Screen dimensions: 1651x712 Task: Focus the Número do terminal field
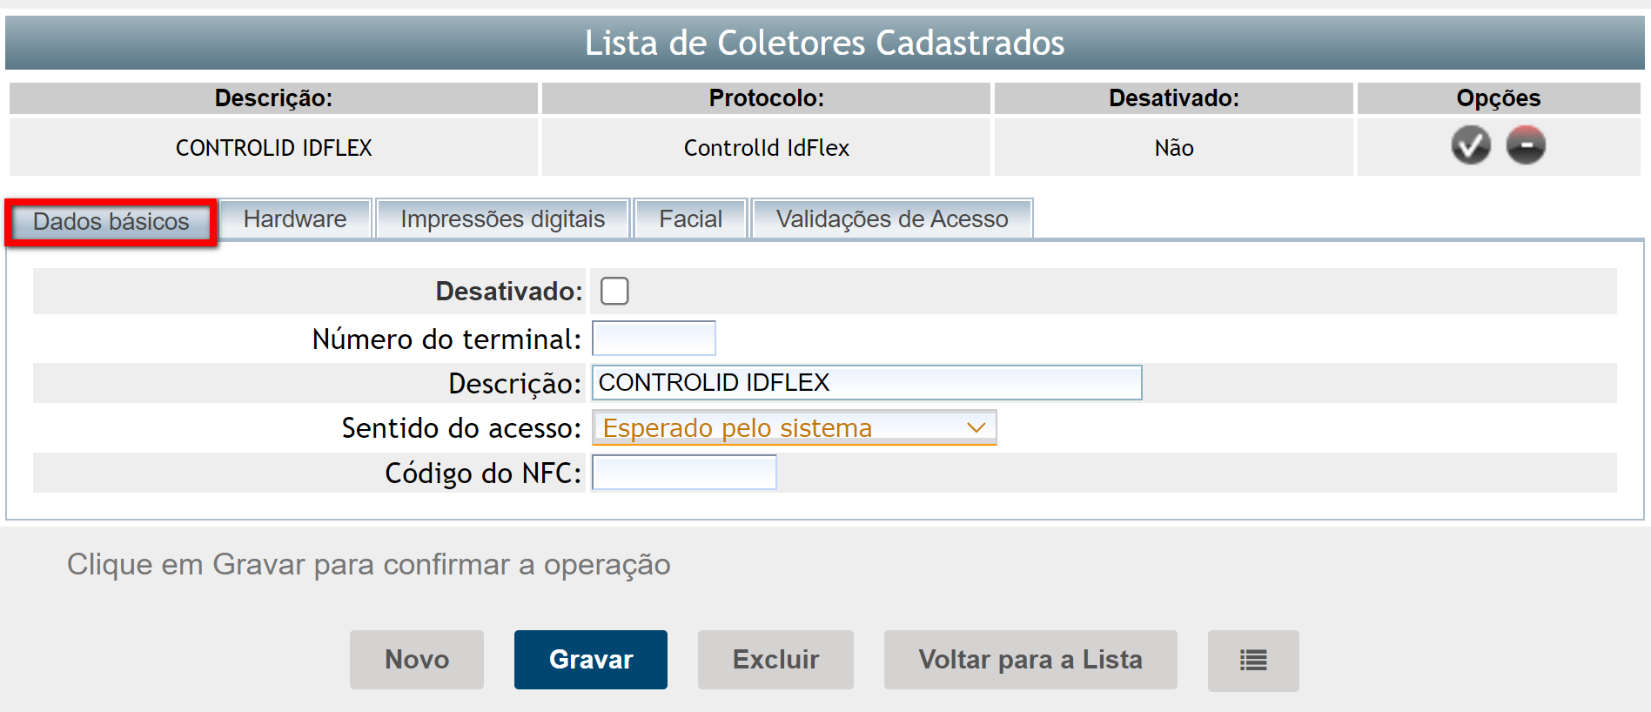coord(654,339)
